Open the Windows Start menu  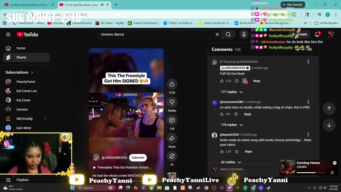coord(72,188)
